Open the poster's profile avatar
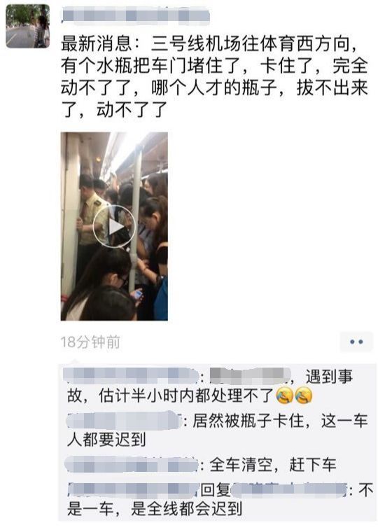Viewport: 378px width, 530px height. [x=28, y=26]
